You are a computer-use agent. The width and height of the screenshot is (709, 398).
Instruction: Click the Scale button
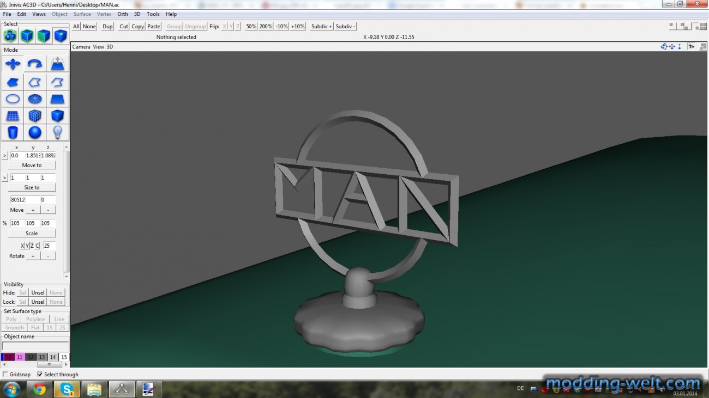tap(32, 233)
